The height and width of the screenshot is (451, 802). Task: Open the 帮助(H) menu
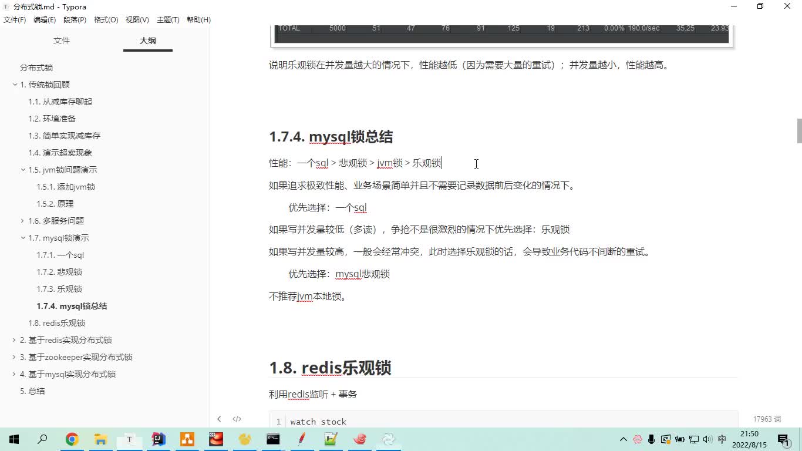(x=198, y=19)
